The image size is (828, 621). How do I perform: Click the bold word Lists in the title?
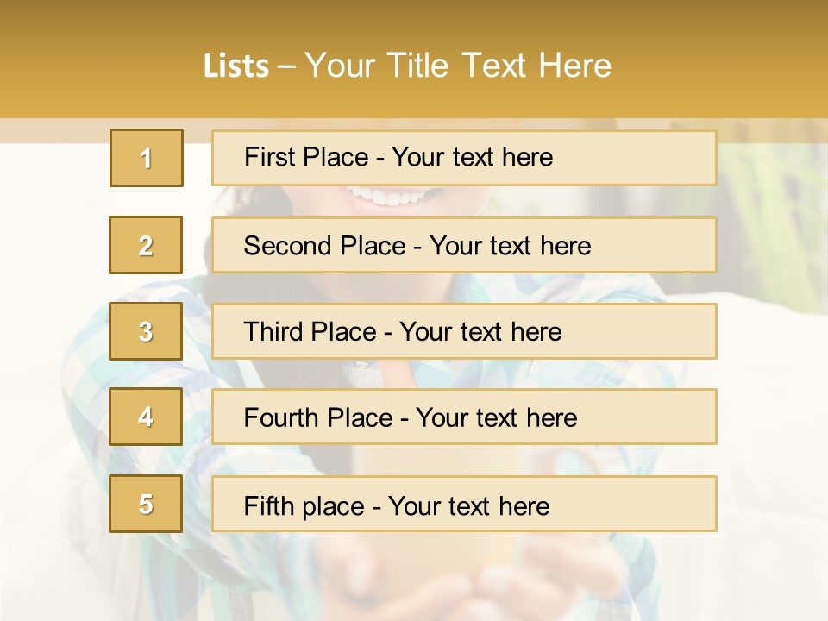point(235,66)
